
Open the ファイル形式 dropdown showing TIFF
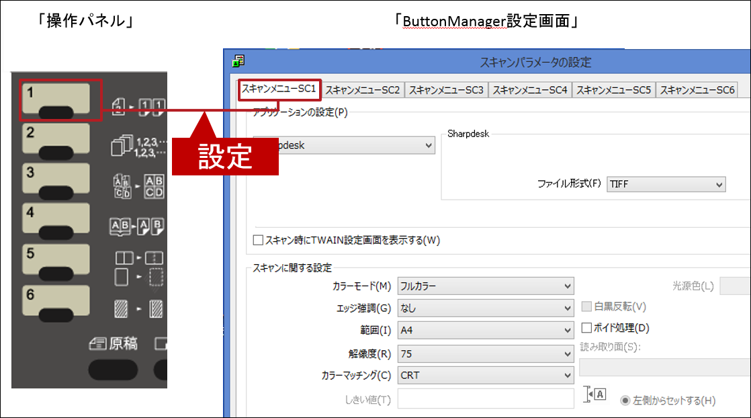point(666,184)
